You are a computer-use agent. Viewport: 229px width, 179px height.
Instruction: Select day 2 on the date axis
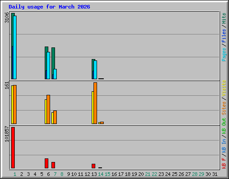coord(21,174)
